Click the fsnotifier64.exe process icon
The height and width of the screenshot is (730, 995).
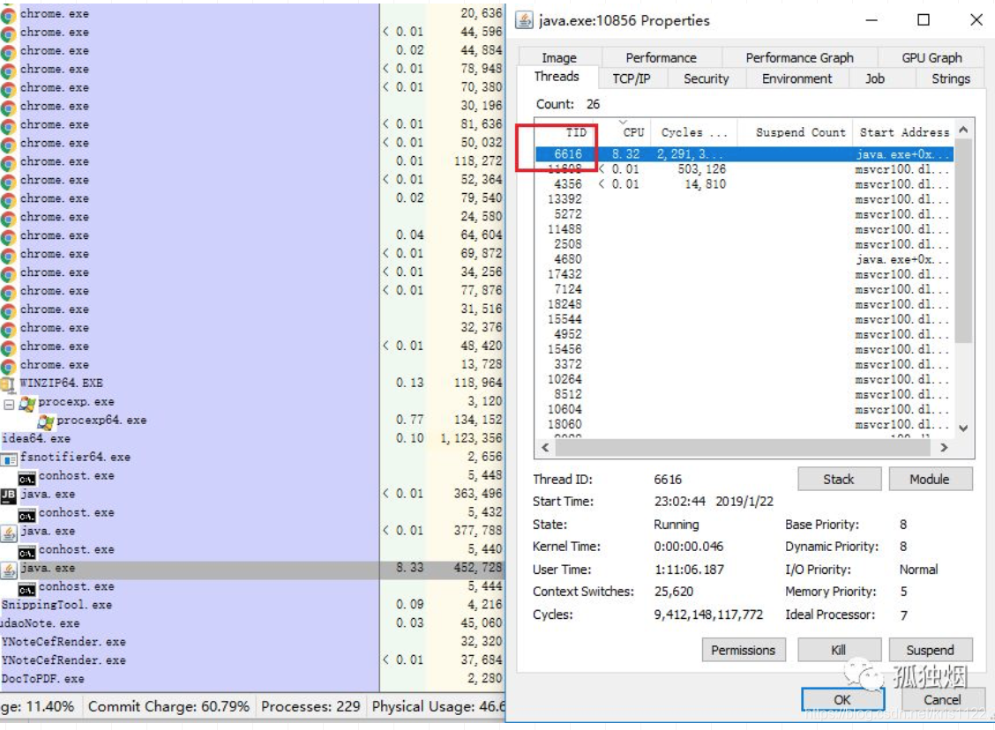tap(8, 458)
